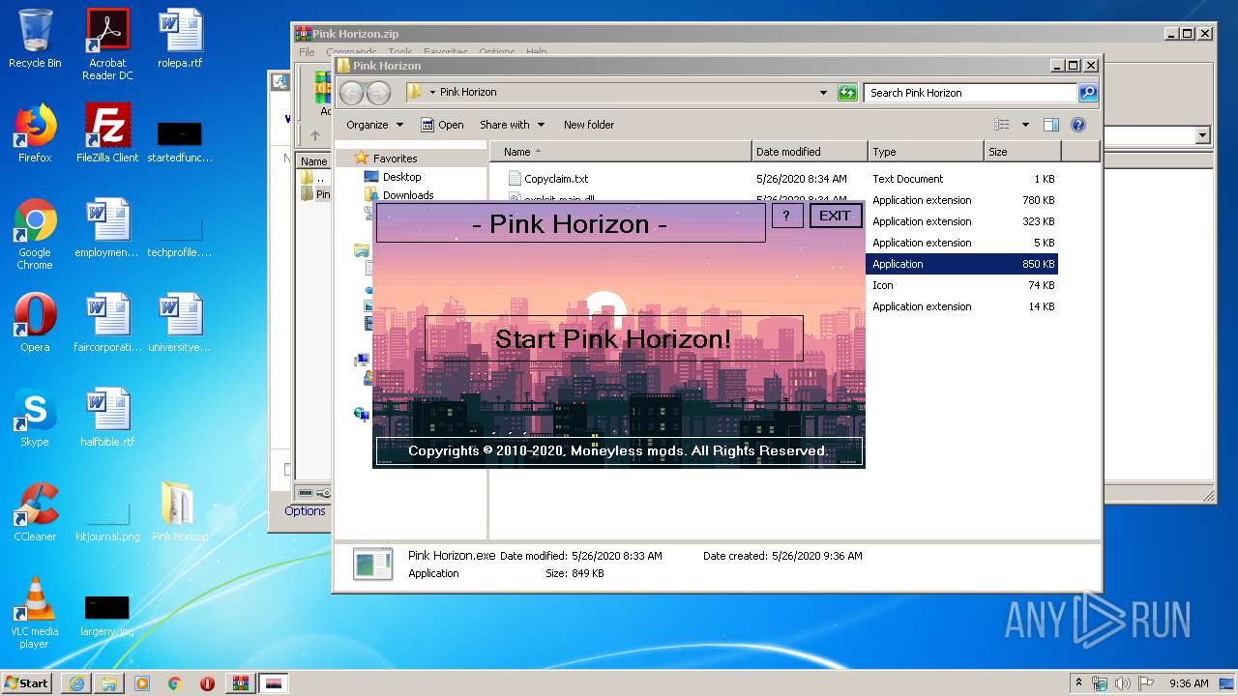This screenshot has width=1238, height=696.
Task: Click the Pink Horizon address breadcrumb
Action: pos(468,92)
